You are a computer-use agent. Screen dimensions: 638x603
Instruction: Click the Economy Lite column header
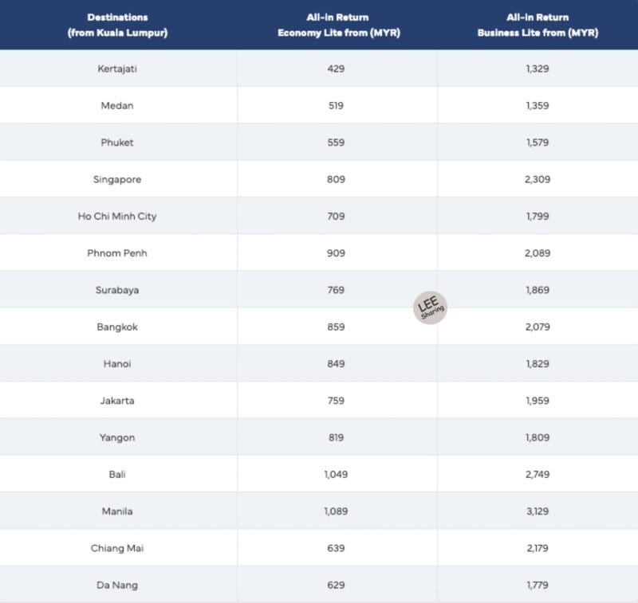point(338,25)
